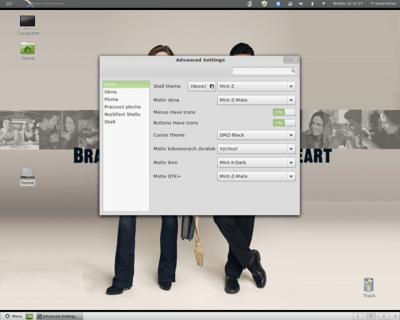Open the Wi-Fi network icon
This screenshot has width=400, height=320.
pyautogui.click(x=323, y=4)
